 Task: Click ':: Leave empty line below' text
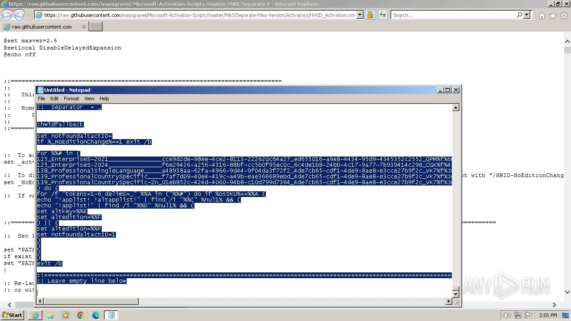[82, 281]
